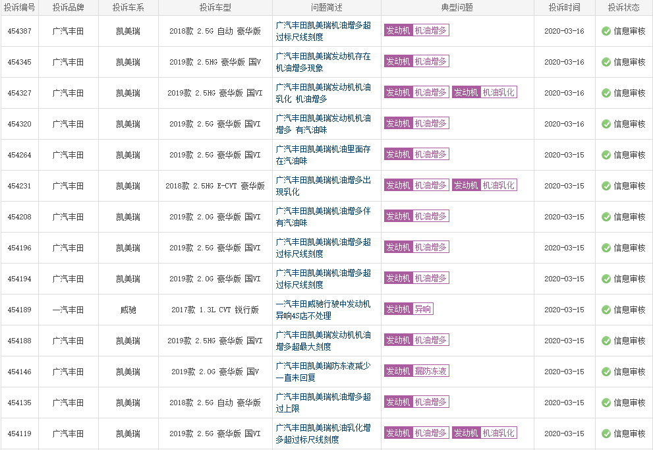Click the 投诉车型 column header
The image size is (653, 450).
215,7
